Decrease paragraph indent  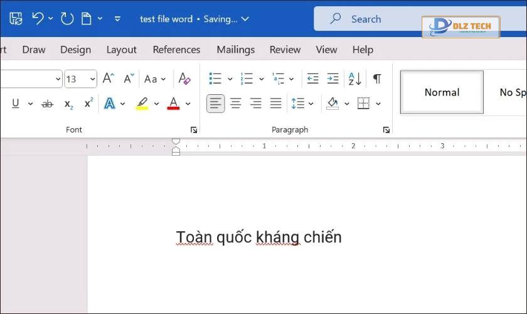coord(312,78)
